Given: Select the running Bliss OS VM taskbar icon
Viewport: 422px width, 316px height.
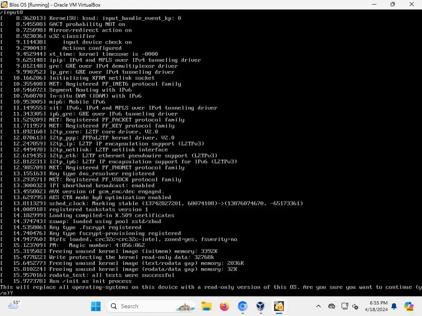Looking at the screenshot, I should click(279, 306).
